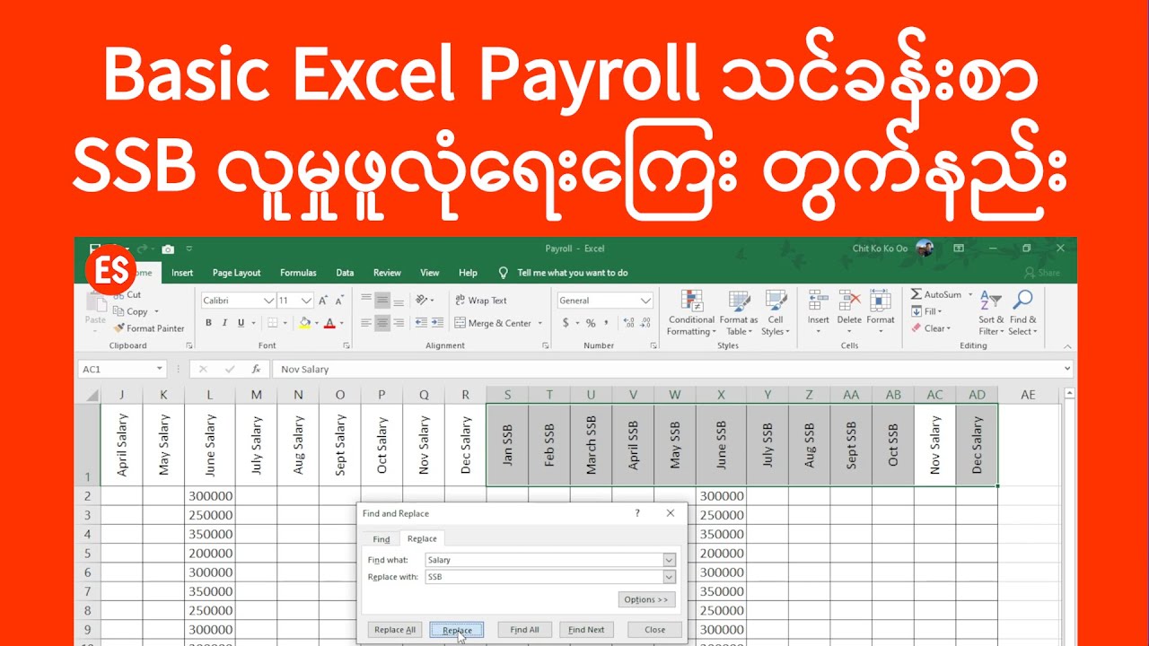Open Find & Select menu
The image size is (1149, 646).
1023,313
